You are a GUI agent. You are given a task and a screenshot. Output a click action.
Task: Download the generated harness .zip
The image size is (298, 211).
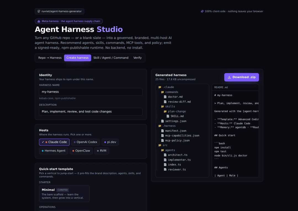point(241,77)
